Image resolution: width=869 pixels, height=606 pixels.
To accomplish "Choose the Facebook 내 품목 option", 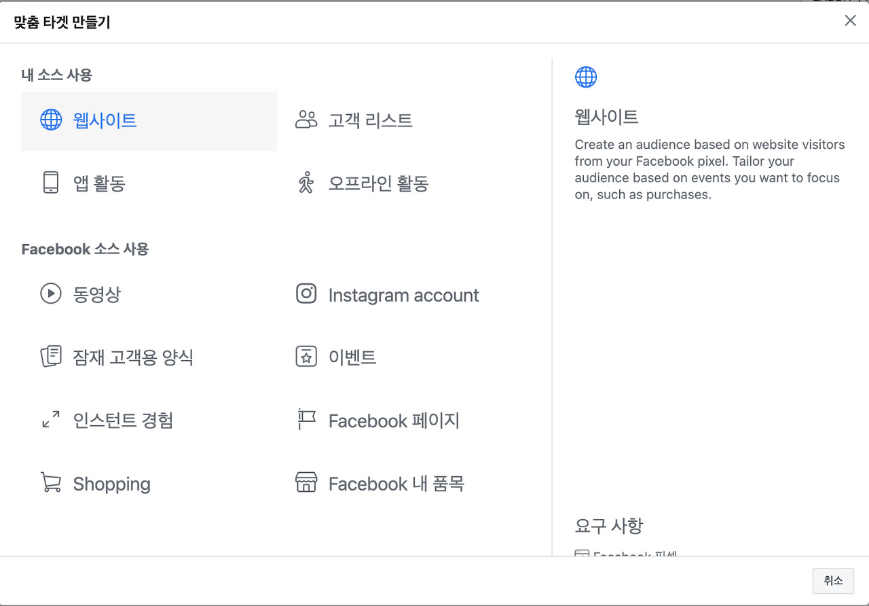I will click(x=405, y=484).
